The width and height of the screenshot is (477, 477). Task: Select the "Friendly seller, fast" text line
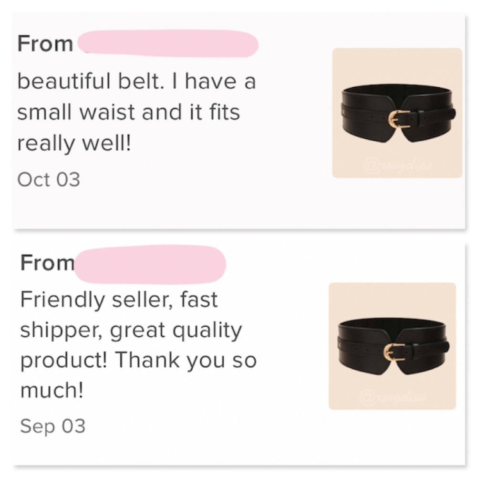coord(119,300)
